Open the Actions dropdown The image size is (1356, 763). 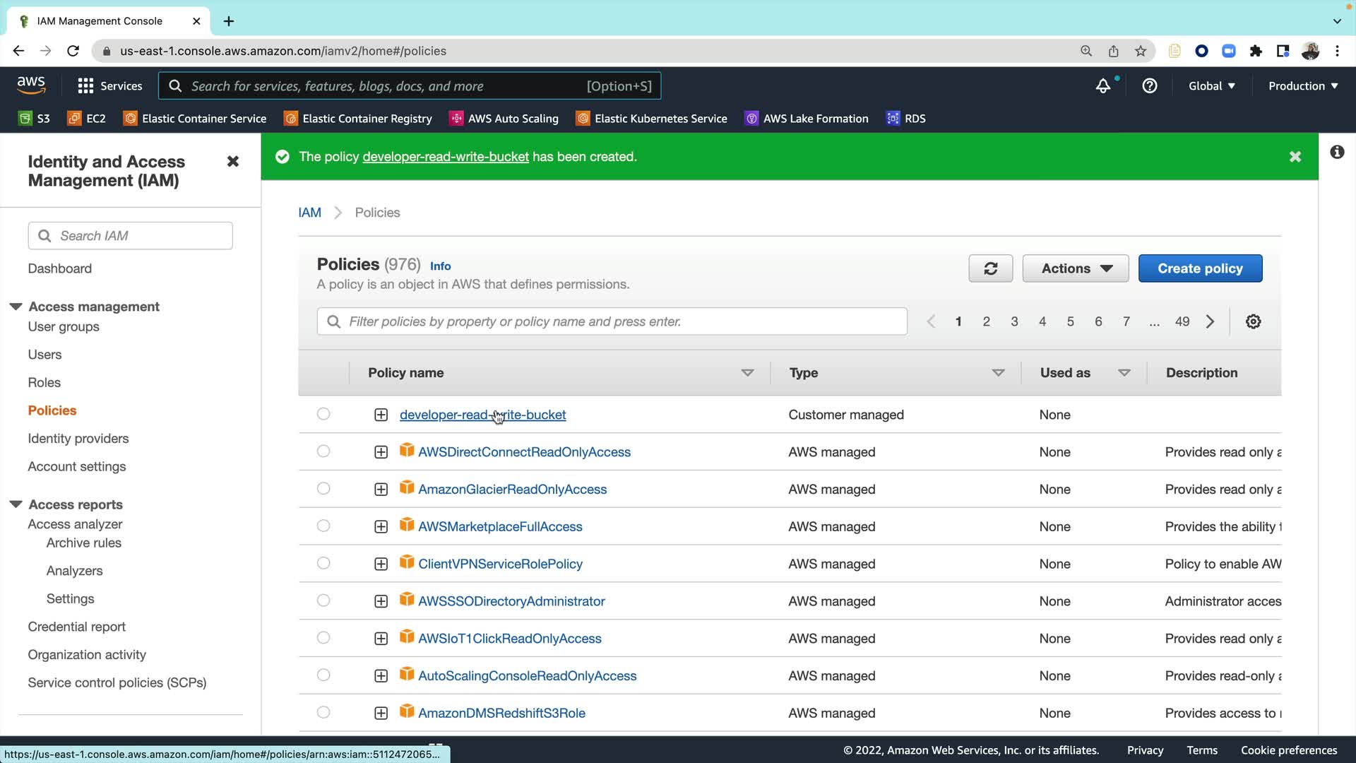(x=1075, y=268)
